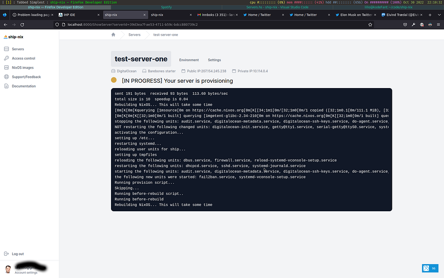Switch to second ship-nix tab
This screenshot has width=444, height=278.
point(171,15)
